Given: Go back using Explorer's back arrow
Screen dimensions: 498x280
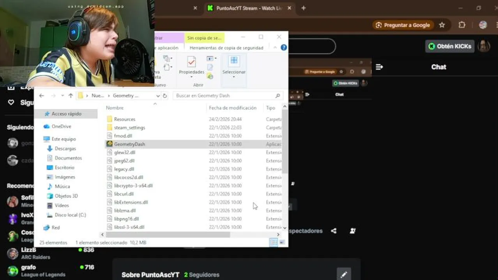Looking at the screenshot, I should [x=42, y=96].
